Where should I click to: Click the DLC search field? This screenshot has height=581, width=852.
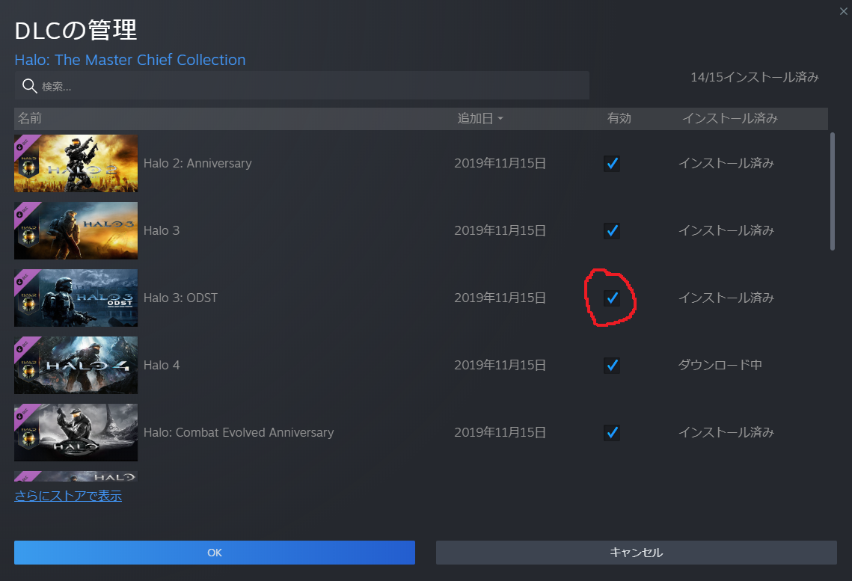(301, 86)
